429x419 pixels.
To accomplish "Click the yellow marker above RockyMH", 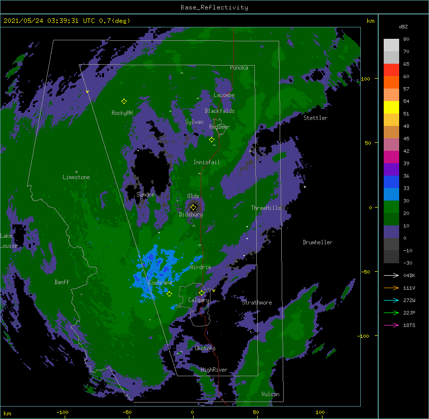I will click(124, 102).
